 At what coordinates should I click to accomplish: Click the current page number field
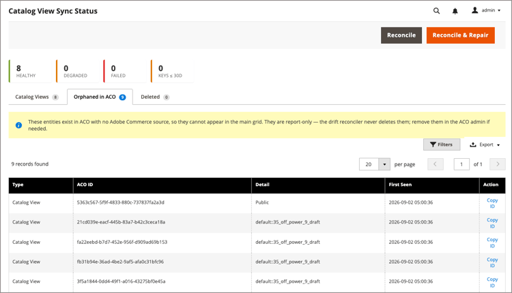[x=461, y=164]
